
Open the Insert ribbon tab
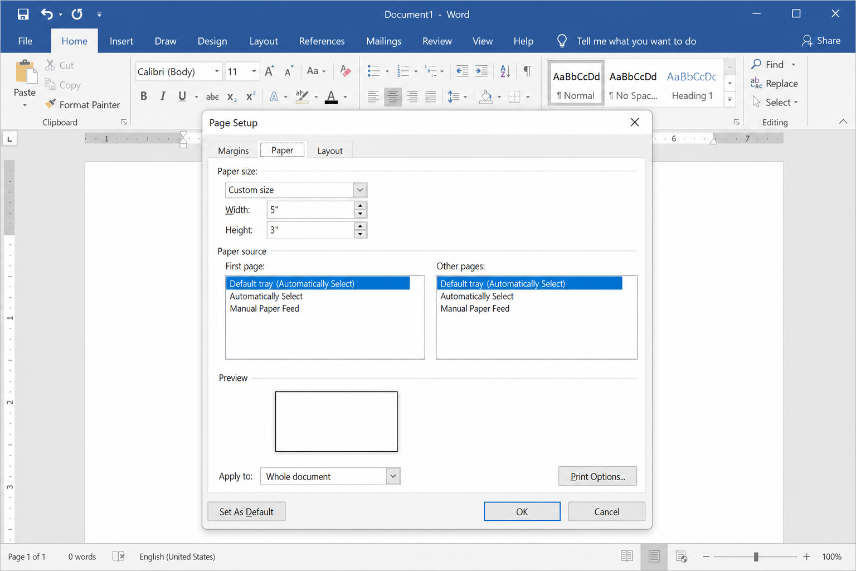coord(121,41)
